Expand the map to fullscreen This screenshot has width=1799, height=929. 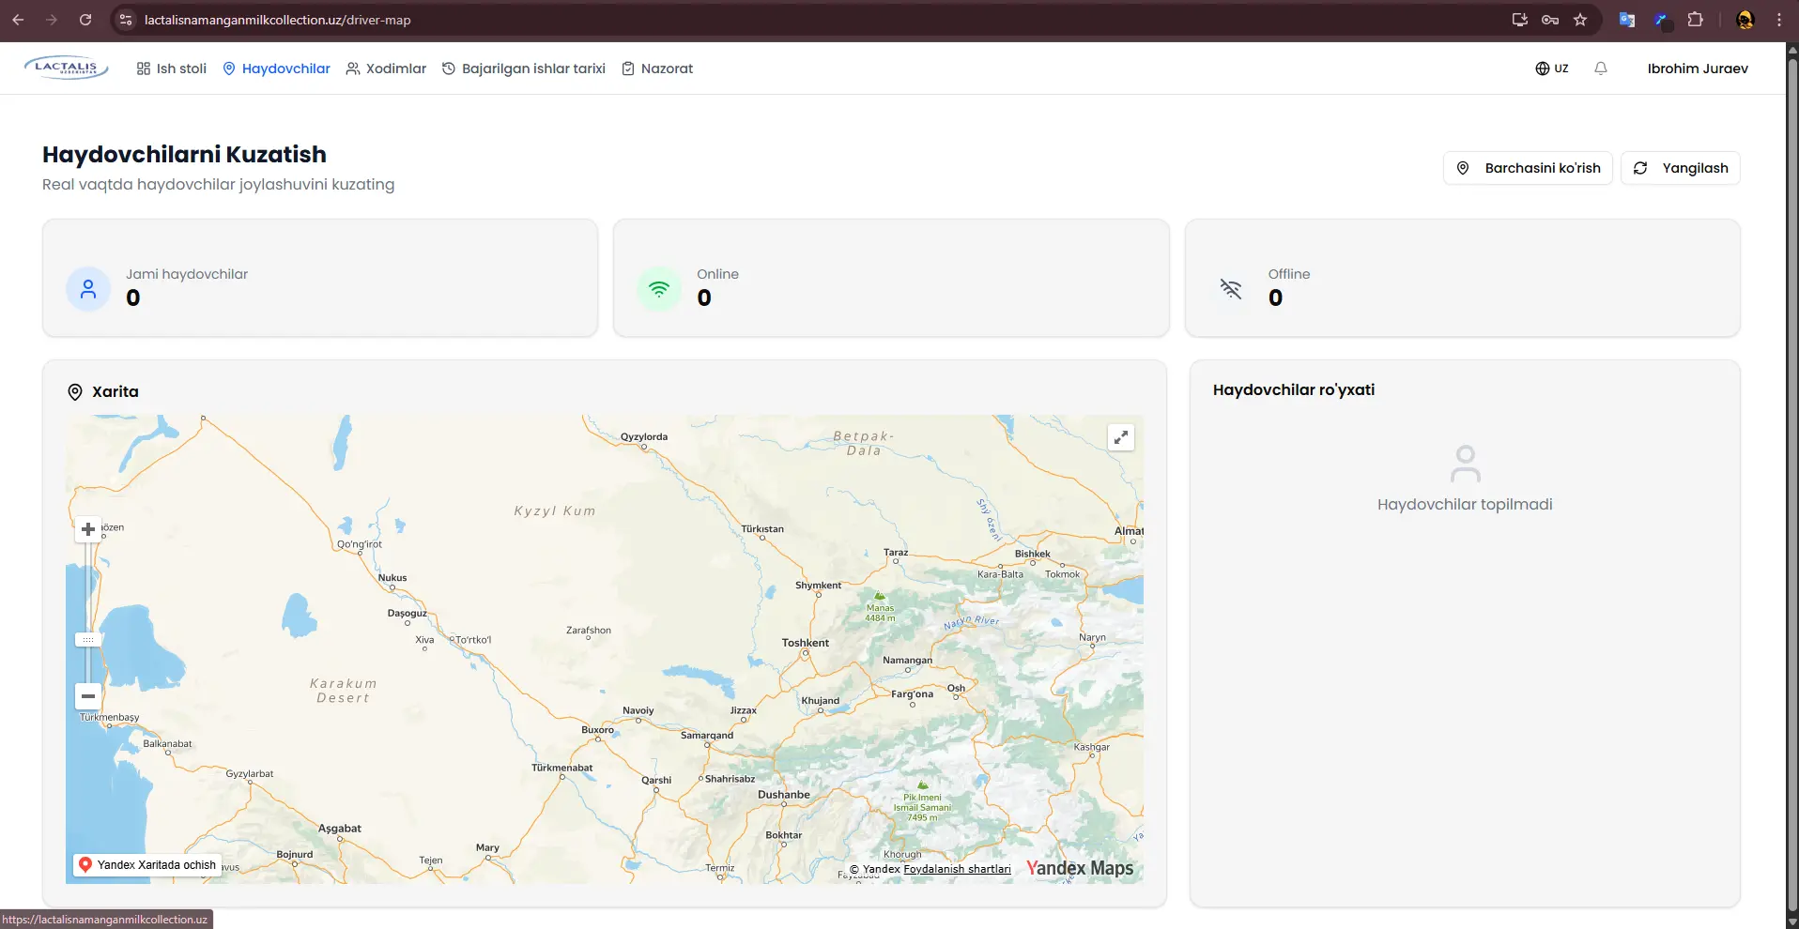click(x=1121, y=437)
